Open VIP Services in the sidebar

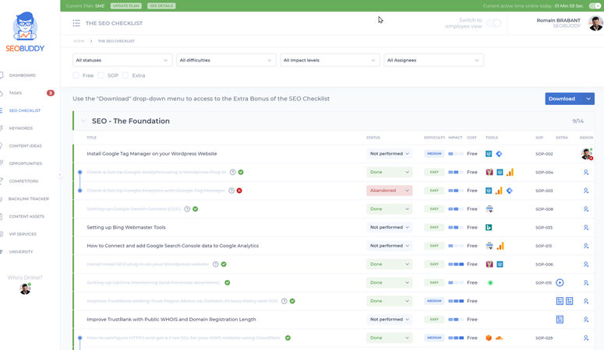point(23,234)
